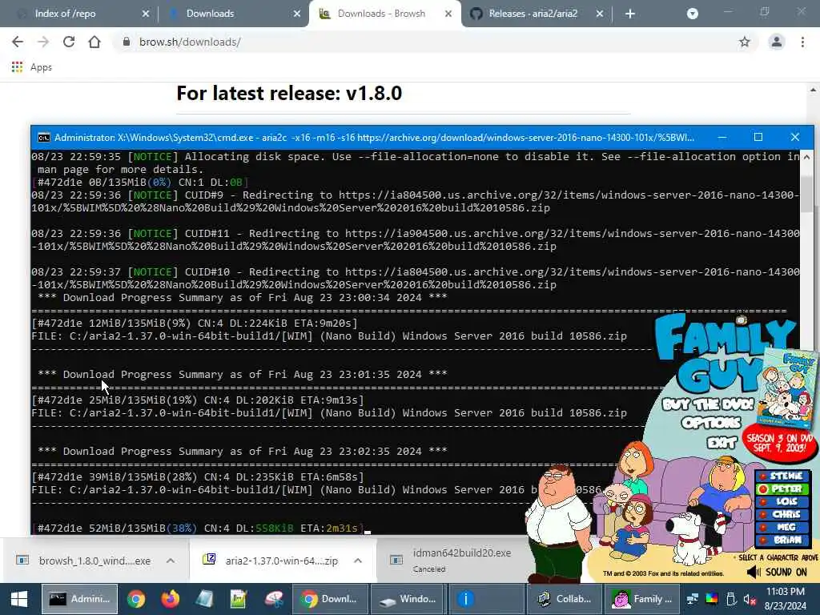Click the cmd scrollbar up arrow
Image resolution: width=820 pixels, height=615 pixels.
point(807,157)
